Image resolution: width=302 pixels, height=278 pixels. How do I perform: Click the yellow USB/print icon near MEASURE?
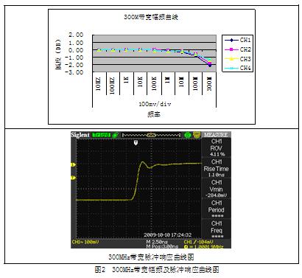point(197,135)
